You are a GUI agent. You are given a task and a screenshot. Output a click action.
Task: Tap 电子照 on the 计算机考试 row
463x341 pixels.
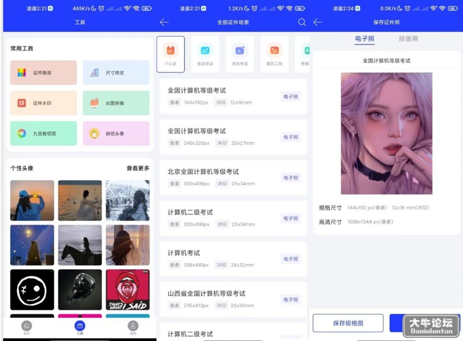291,259
